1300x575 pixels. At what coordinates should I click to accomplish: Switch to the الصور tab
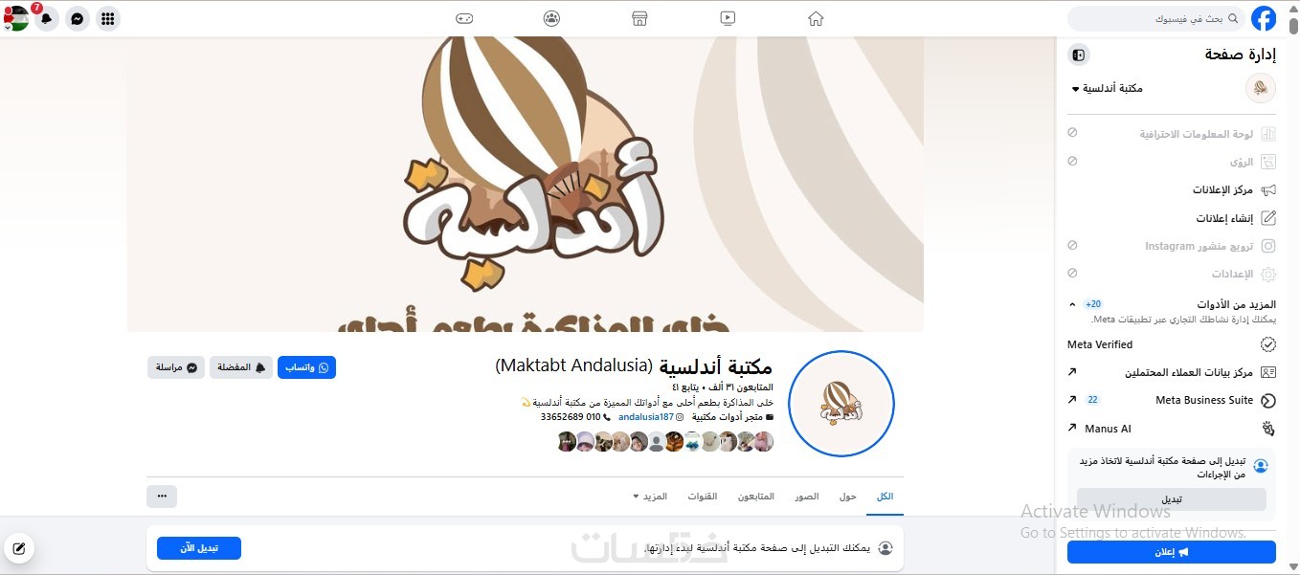(806, 497)
